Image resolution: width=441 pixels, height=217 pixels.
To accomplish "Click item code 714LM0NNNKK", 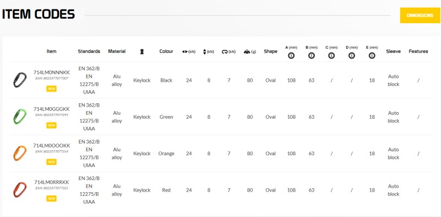I will [51, 72].
